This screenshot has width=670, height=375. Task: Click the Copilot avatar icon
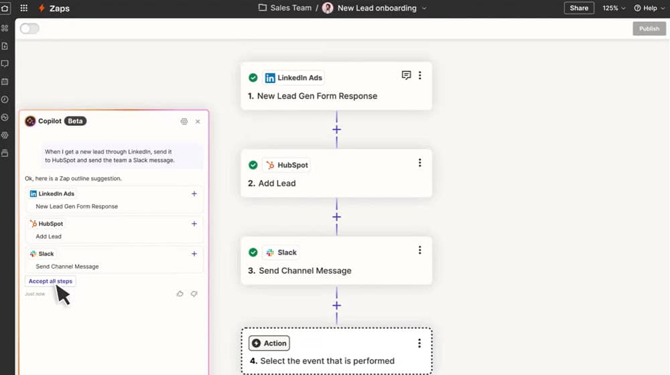(30, 121)
